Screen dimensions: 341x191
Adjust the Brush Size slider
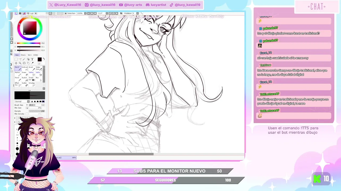[x=37, y=105]
